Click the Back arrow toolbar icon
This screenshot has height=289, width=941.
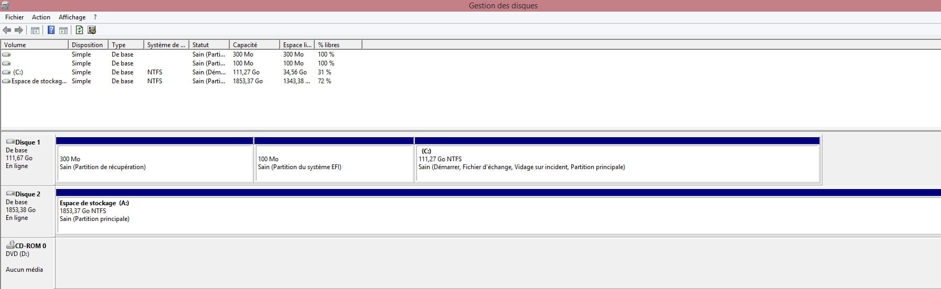(7, 30)
